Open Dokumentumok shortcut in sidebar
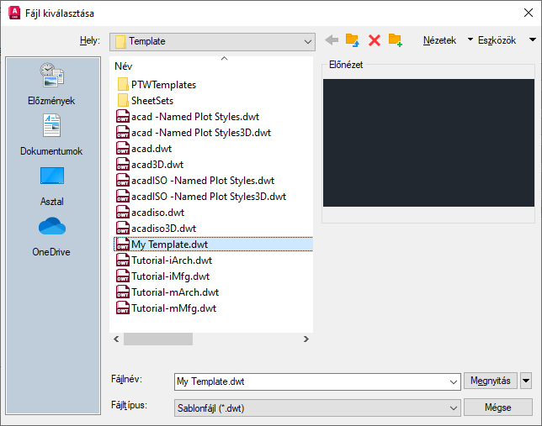This screenshot has width=542, height=426. point(51,134)
